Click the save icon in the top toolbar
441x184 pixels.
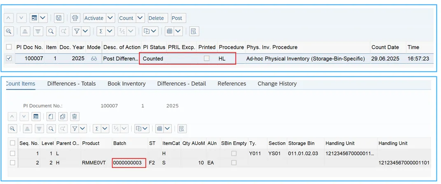59,18
